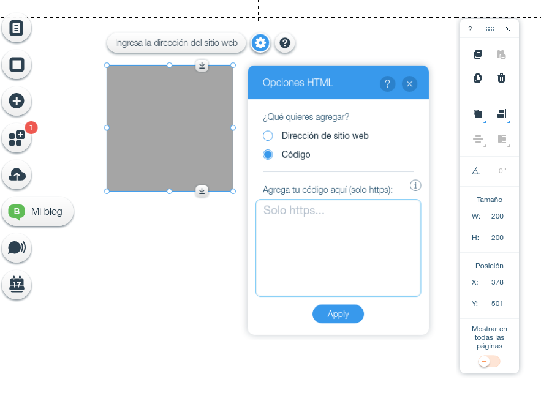Open the chat speech bubble icon
The height and width of the screenshot is (412, 541).
17,248
